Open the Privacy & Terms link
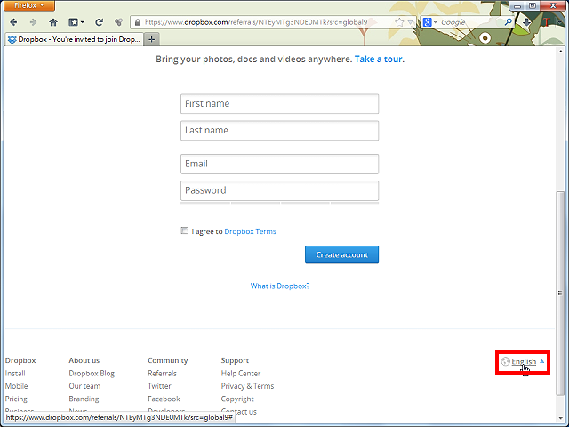Viewport: 569px width, 427px height. pyautogui.click(x=247, y=386)
